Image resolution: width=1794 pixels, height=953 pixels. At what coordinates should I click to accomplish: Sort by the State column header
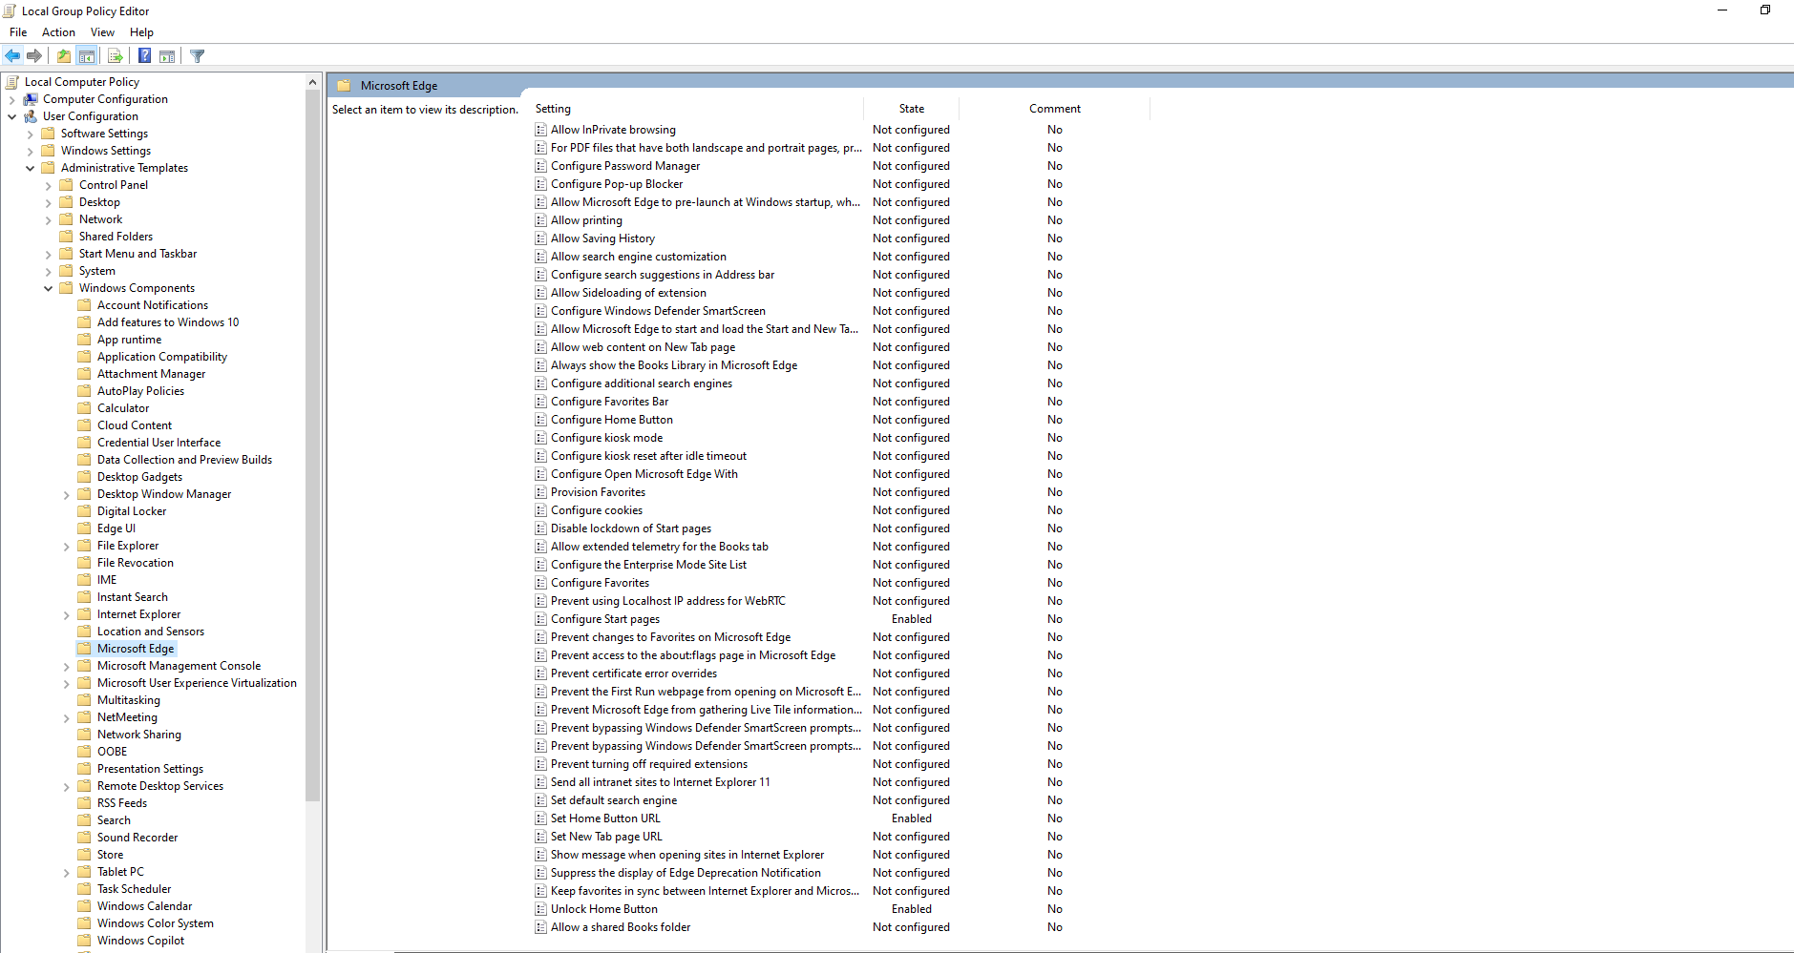(x=912, y=109)
